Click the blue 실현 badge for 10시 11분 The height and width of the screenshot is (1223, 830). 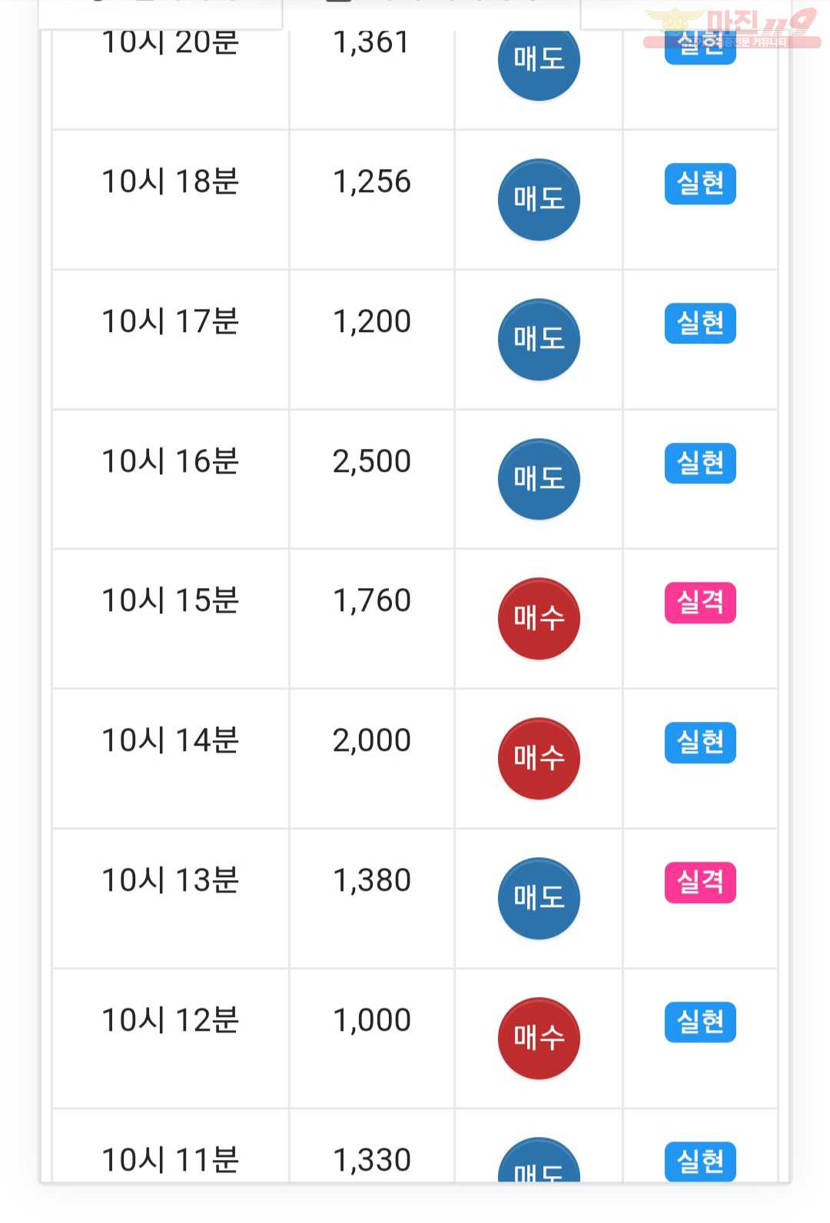coord(700,1161)
